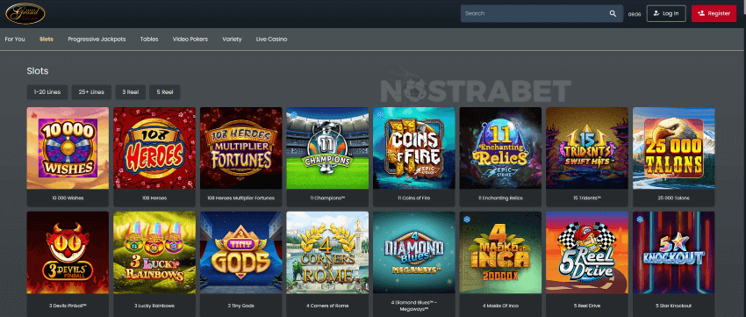This screenshot has width=746, height=317.
Task: Open 108 Heroes Multiplier Fortunes thumbnail
Action: click(x=240, y=148)
